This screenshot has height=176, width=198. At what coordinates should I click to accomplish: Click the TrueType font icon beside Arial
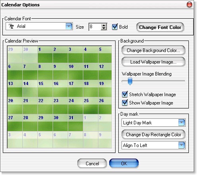11,26
